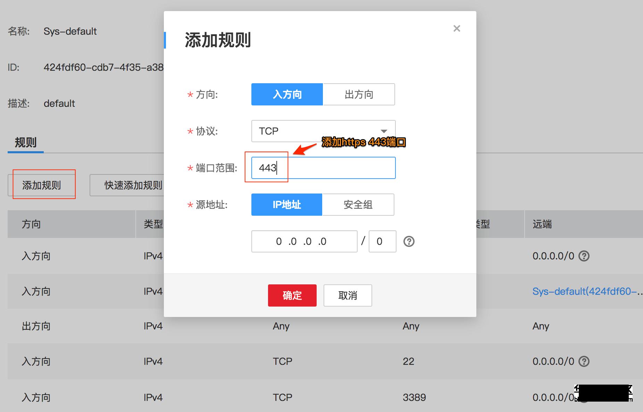Click 入方向 in the port 3389 row

[x=36, y=397]
